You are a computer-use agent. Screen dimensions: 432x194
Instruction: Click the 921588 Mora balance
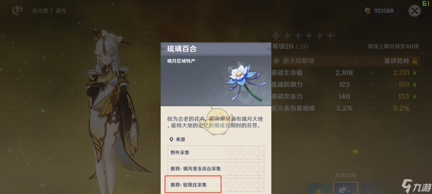(384, 11)
